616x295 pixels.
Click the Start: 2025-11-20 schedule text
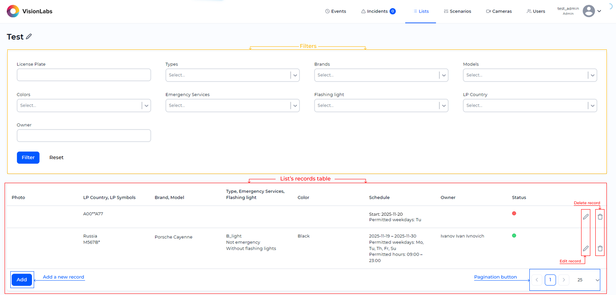(386, 214)
